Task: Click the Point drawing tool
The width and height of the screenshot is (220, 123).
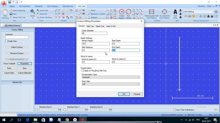Action: click(92, 11)
